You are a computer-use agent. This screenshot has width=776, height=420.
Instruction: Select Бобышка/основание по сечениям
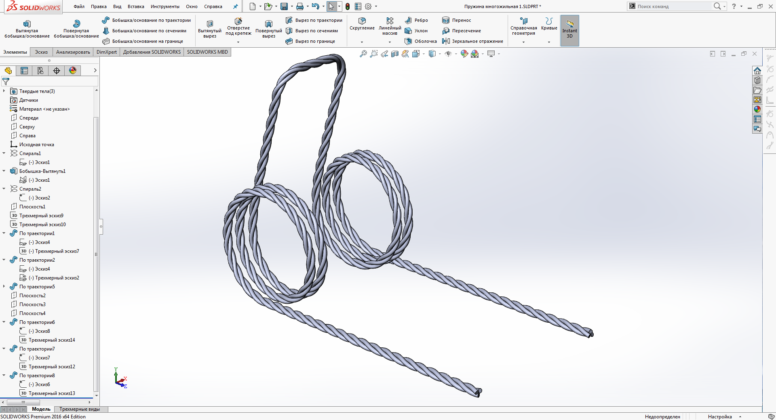pyautogui.click(x=144, y=31)
